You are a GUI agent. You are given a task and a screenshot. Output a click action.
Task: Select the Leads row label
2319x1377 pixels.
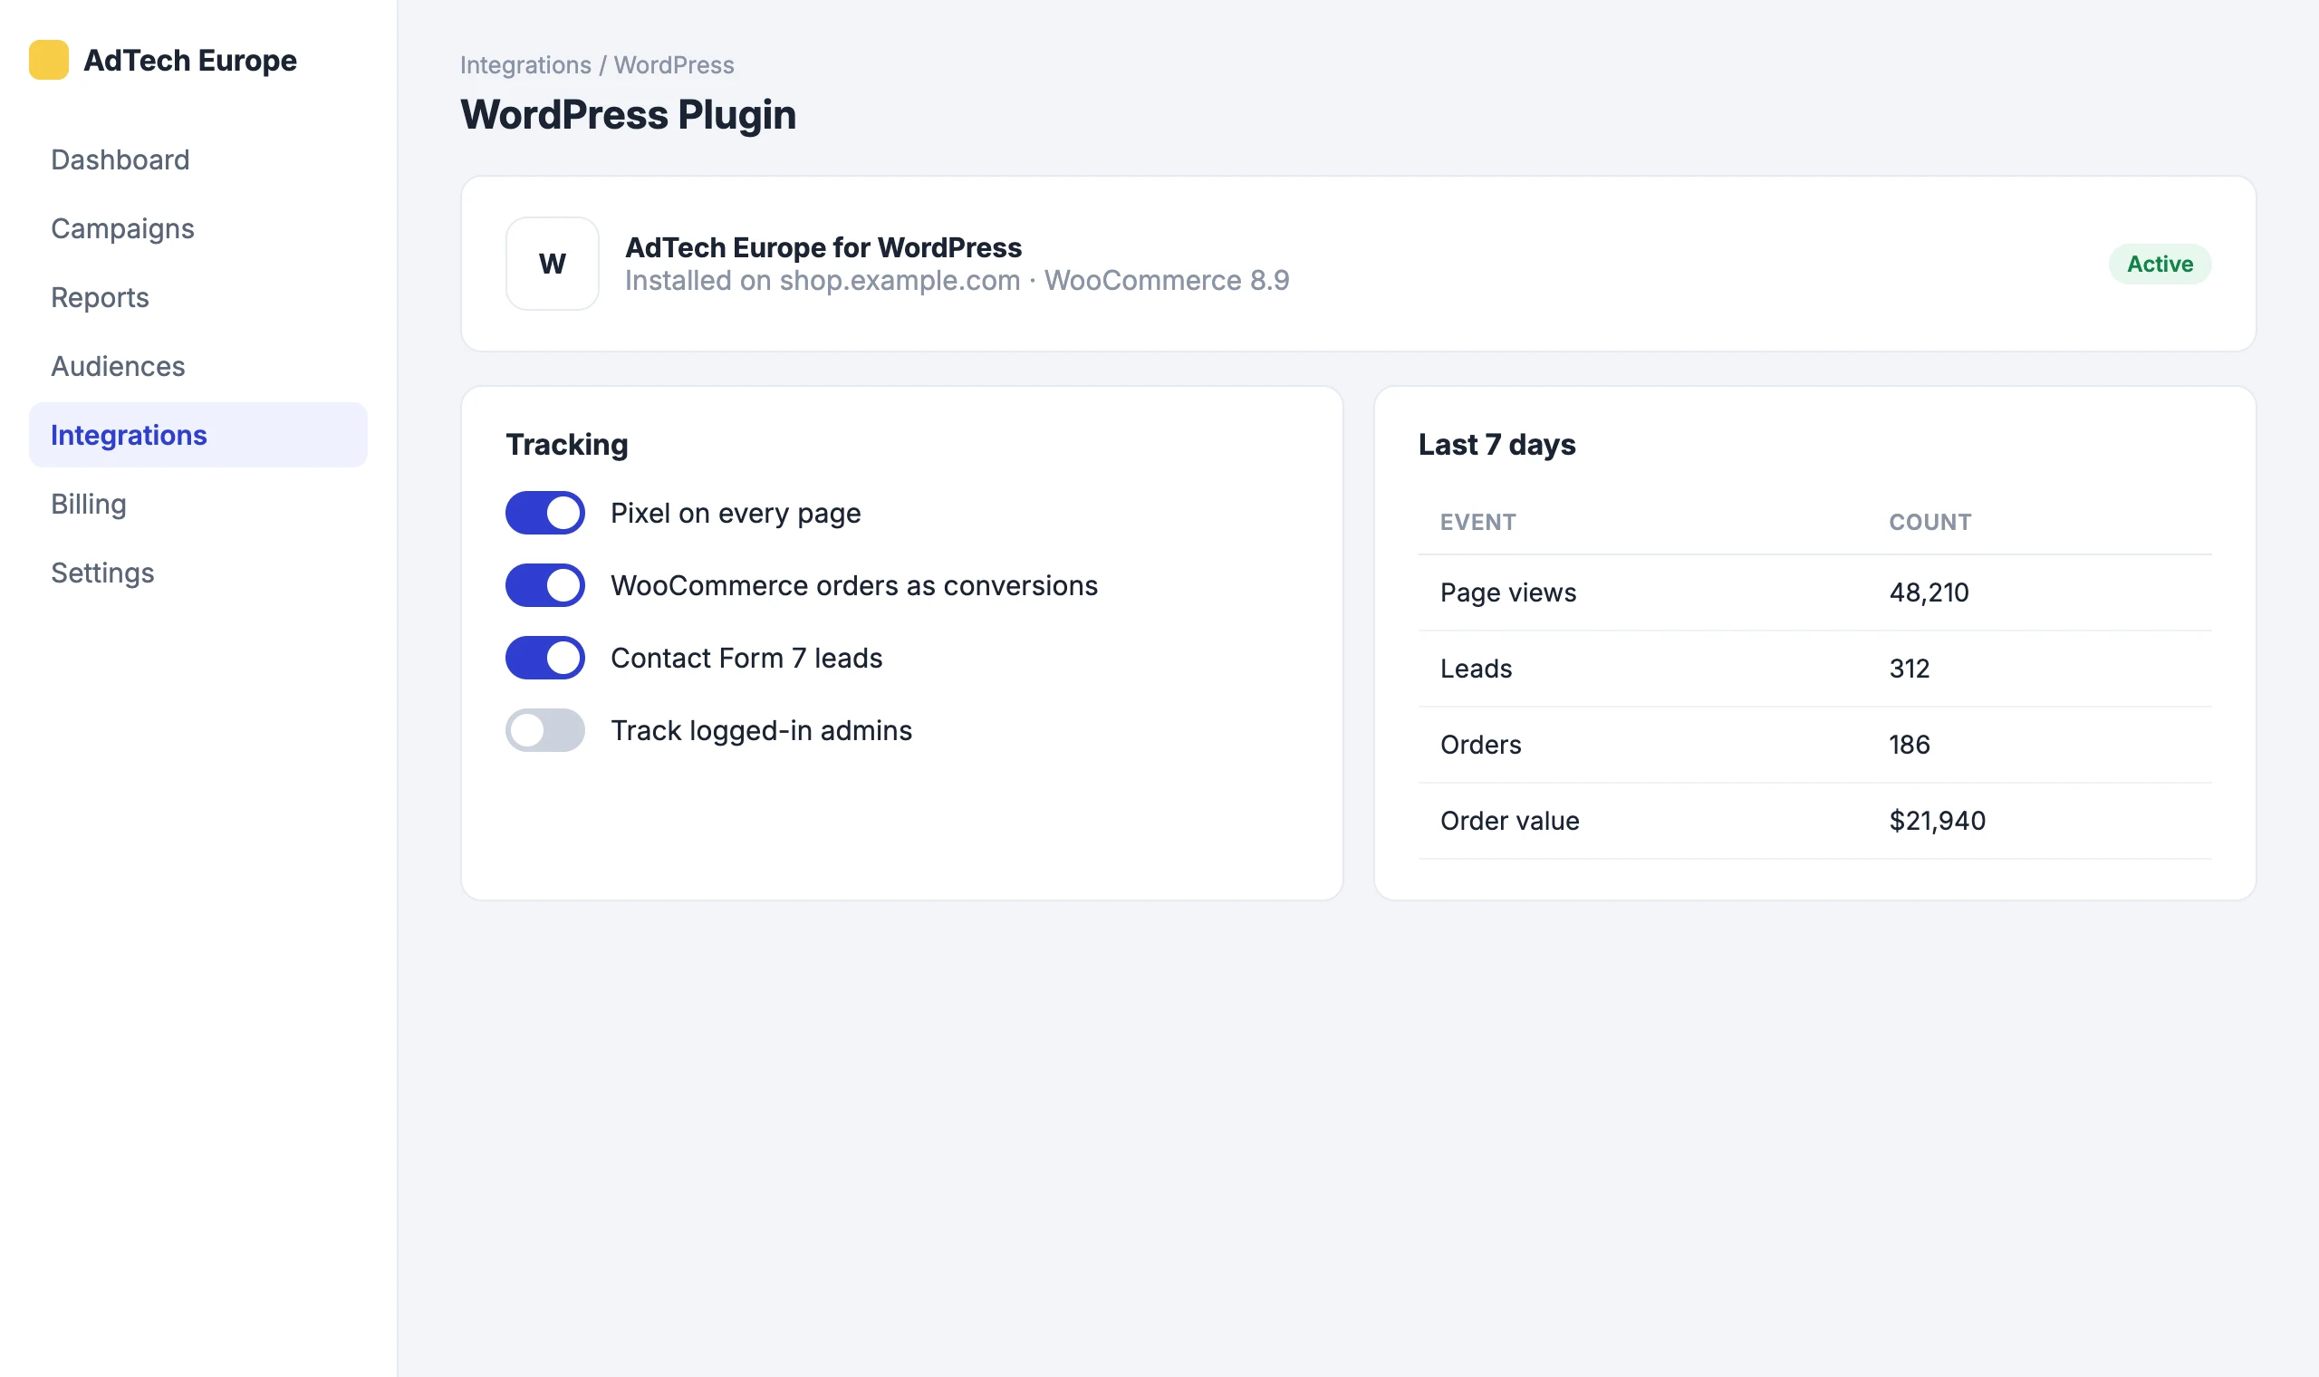pos(1476,668)
